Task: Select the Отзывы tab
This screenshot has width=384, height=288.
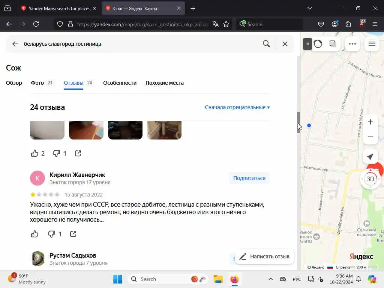Action: coord(78,83)
